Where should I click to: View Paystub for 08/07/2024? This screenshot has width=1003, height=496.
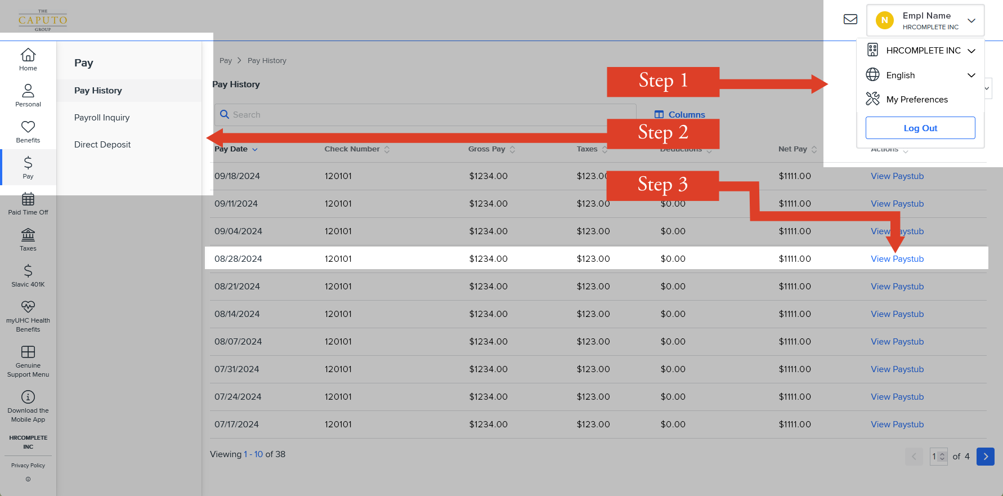click(x=897, y=342)
